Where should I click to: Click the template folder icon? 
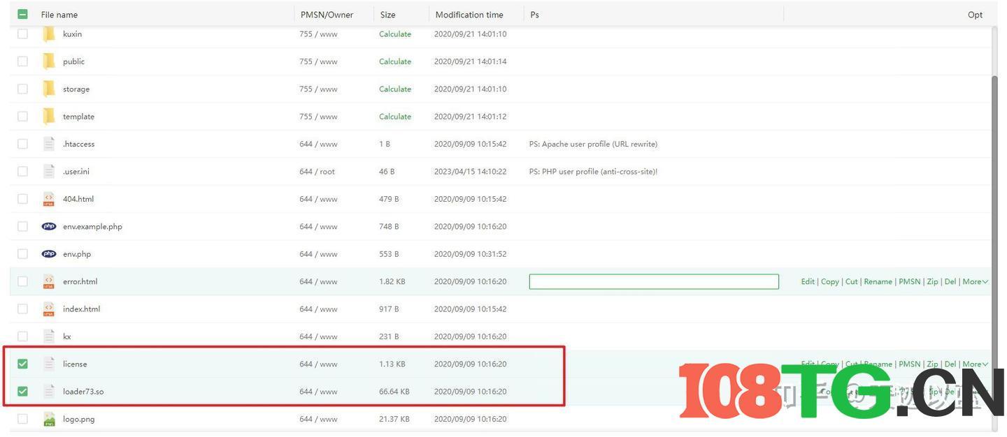point(49,116)
